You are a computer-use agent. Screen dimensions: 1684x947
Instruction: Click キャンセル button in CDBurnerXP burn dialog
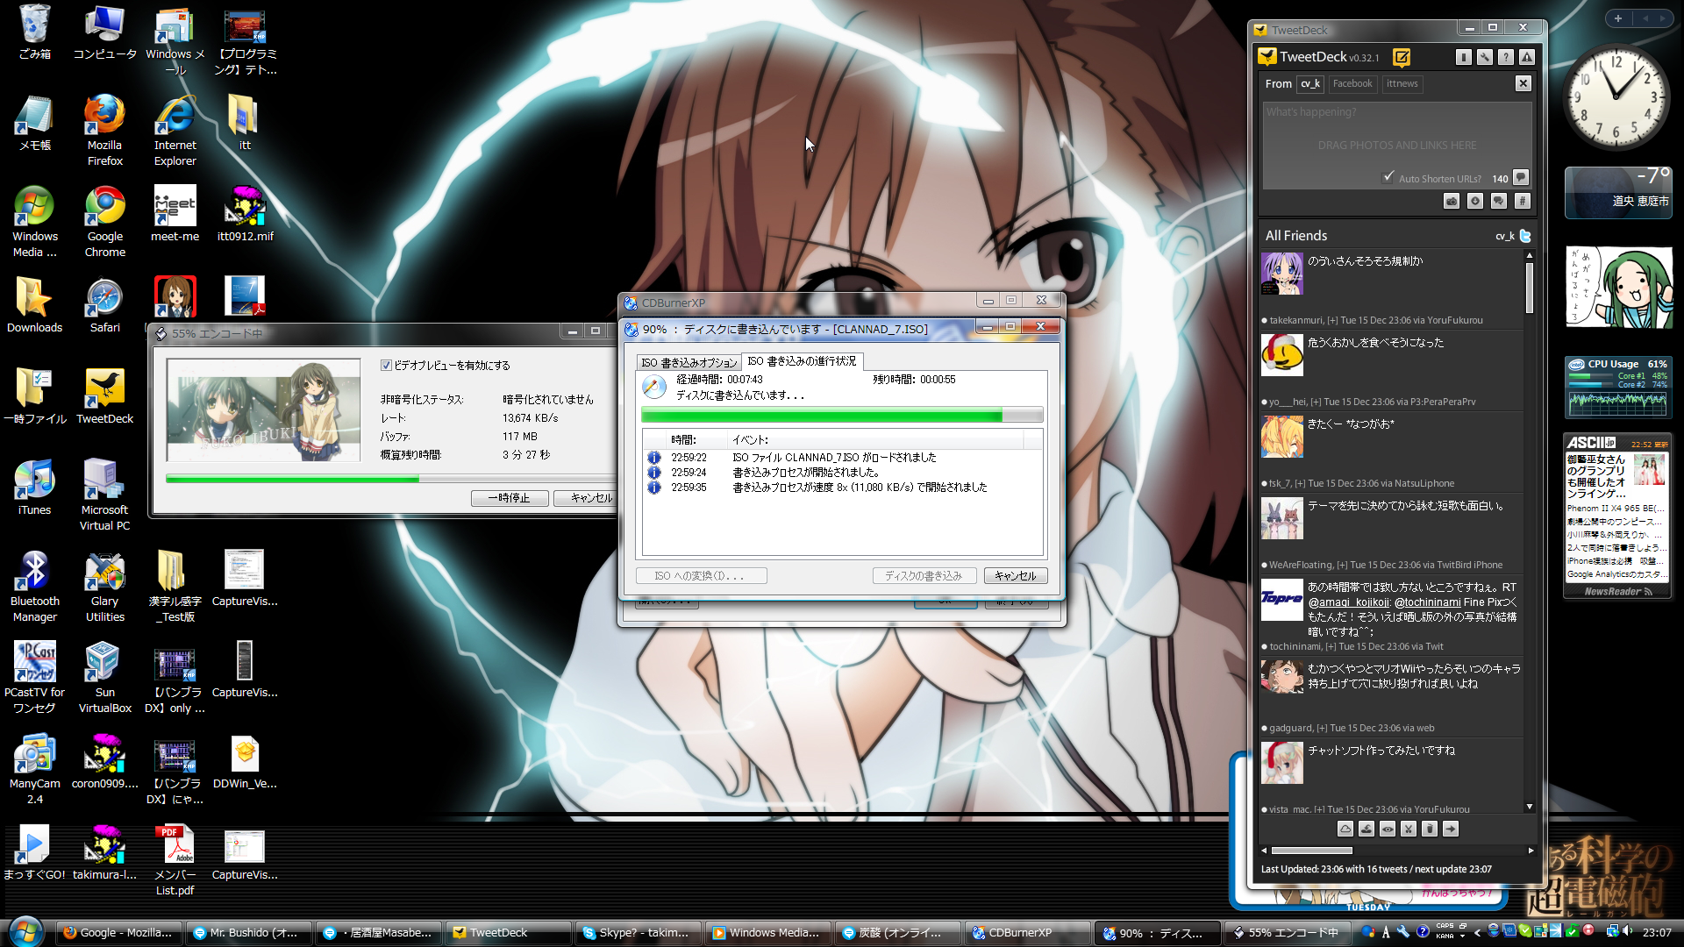[1016, 576]
